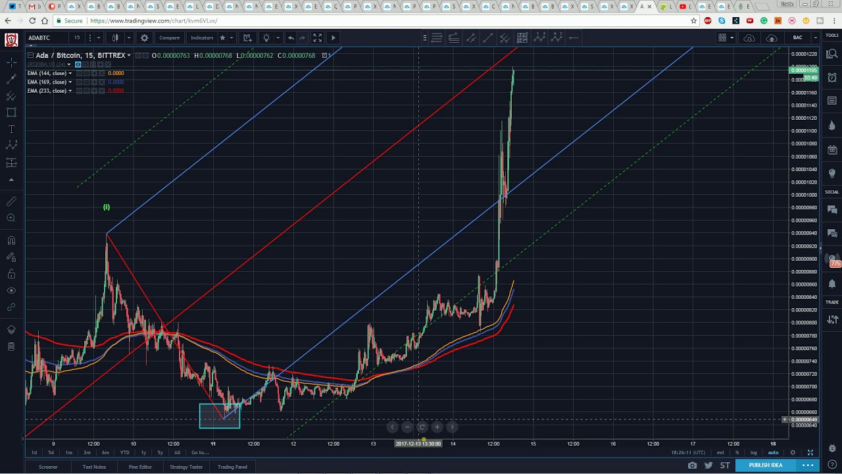Image resolution: width=842 pixels, height=474 pixels.
Task: Open the Pine Editor tab
Action: 140,467
